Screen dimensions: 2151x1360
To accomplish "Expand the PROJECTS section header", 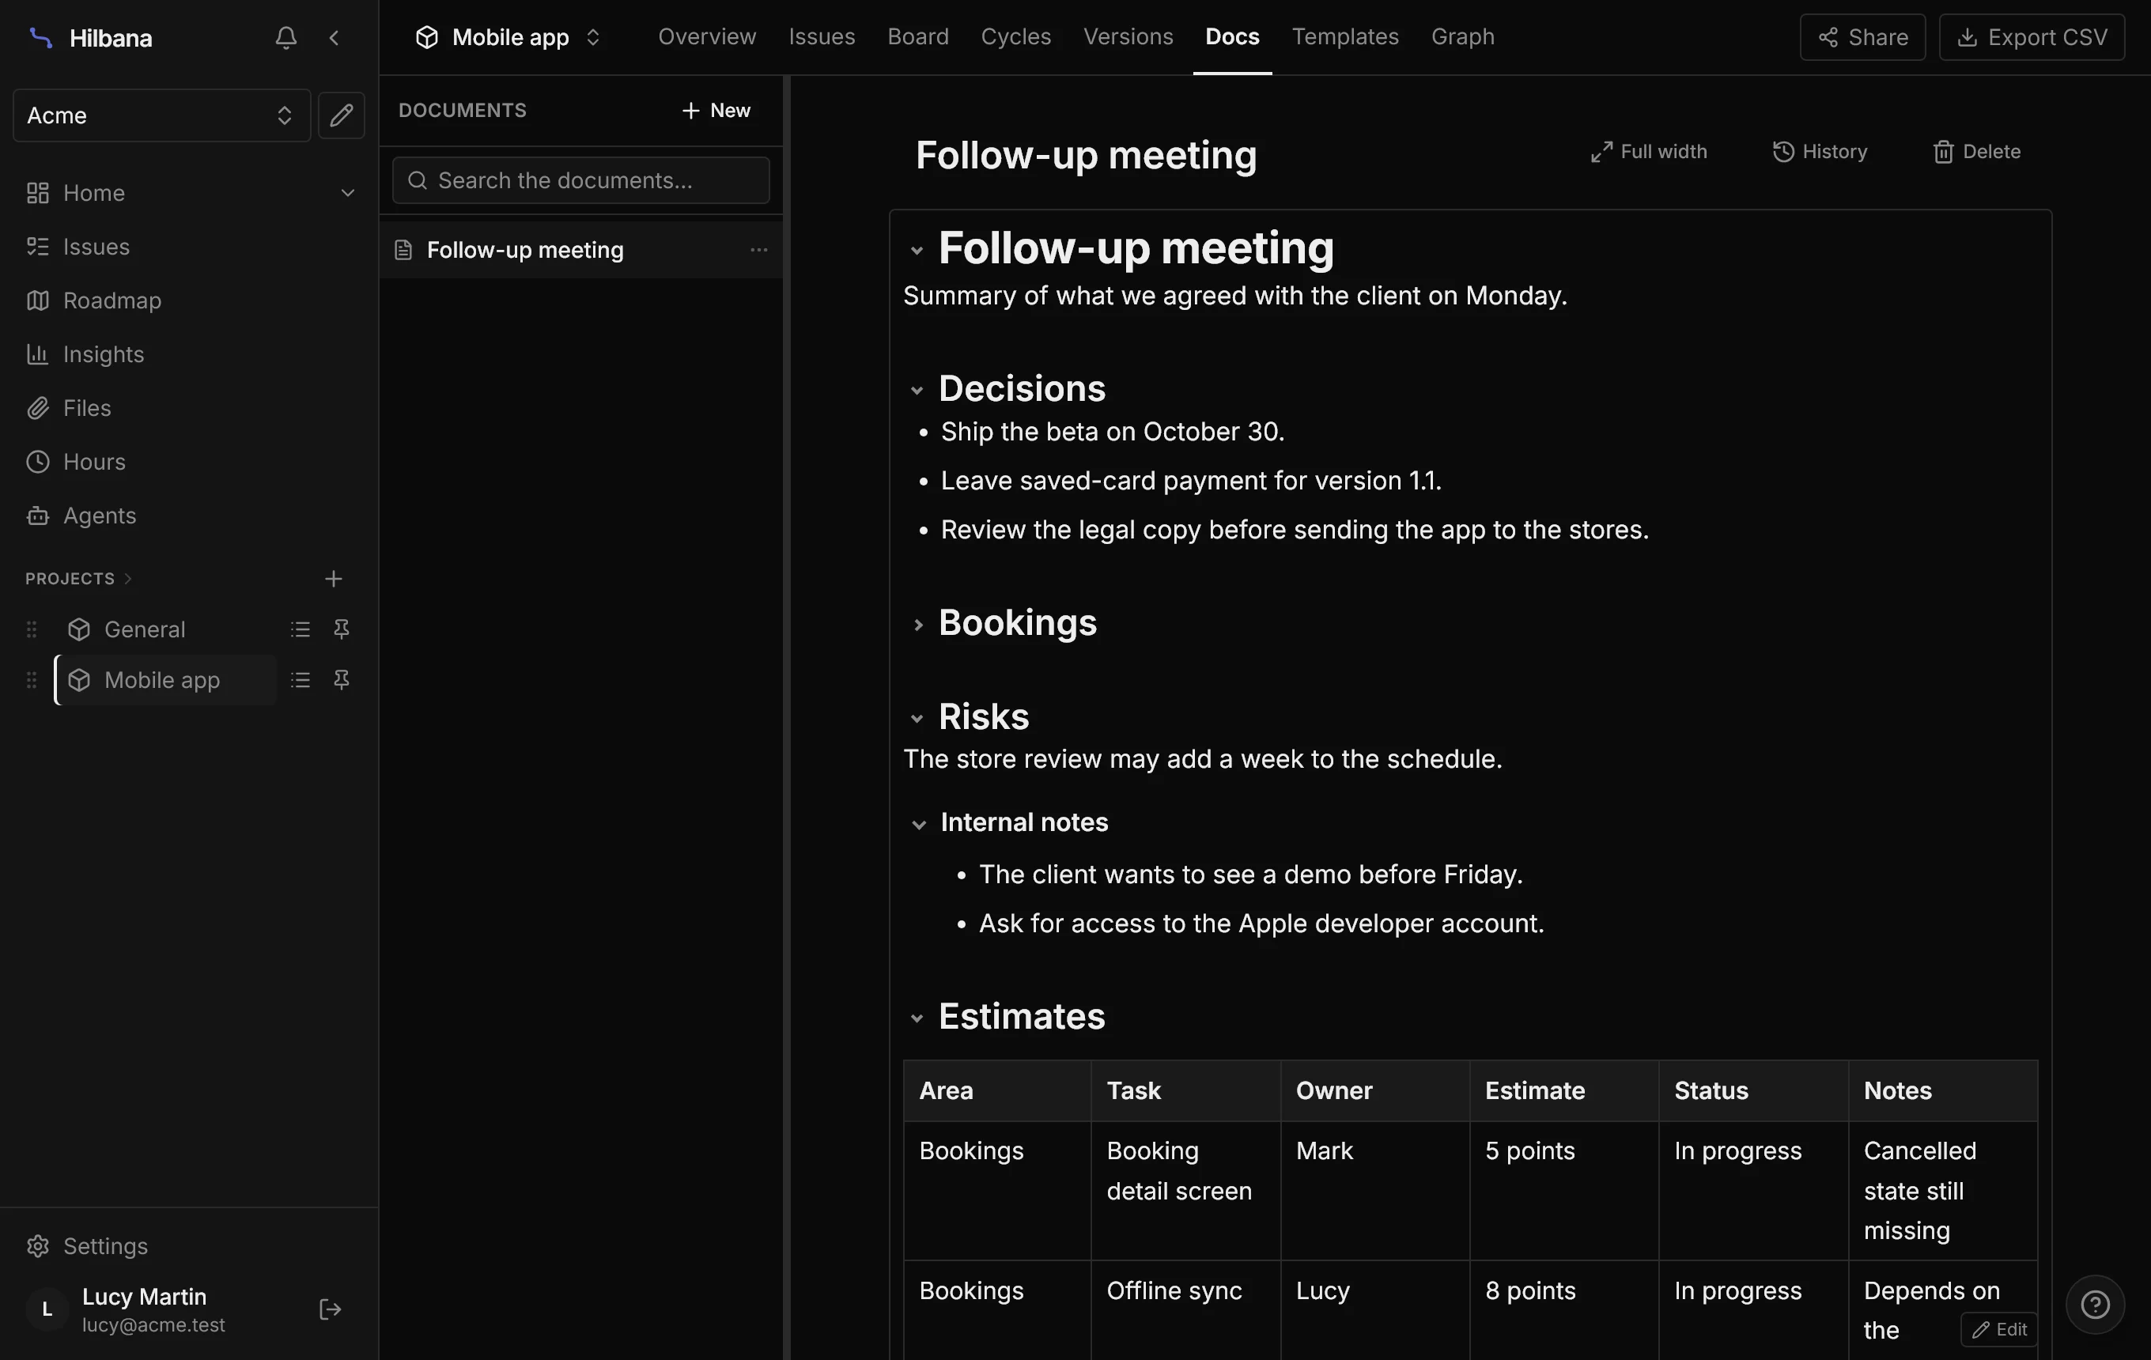I will (78, 579).
